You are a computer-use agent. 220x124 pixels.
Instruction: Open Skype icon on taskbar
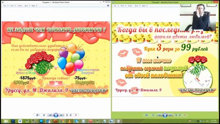tap(76, 121)
